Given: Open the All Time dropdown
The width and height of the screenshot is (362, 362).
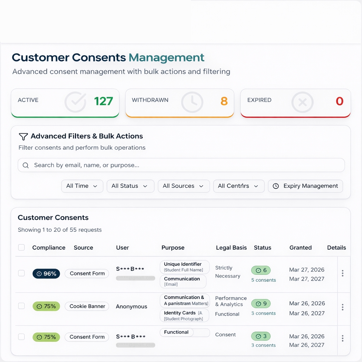Looking at the screenshot, I should (x=82, y=186).
